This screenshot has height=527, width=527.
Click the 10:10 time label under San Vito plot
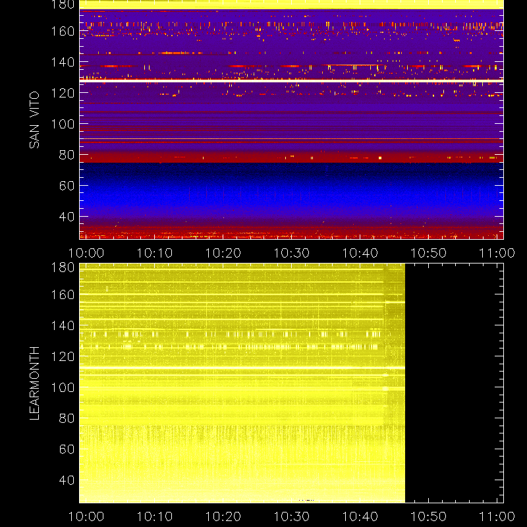click(155, 253)
